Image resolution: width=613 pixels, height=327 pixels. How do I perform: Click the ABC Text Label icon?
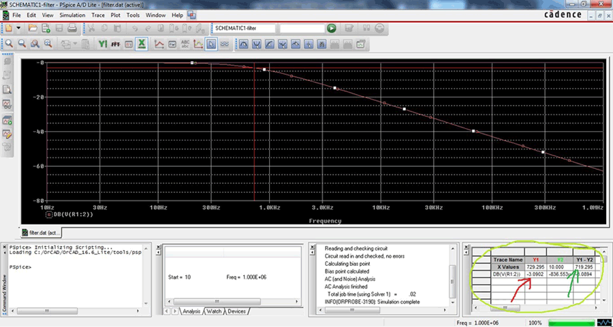pos(185,44)
